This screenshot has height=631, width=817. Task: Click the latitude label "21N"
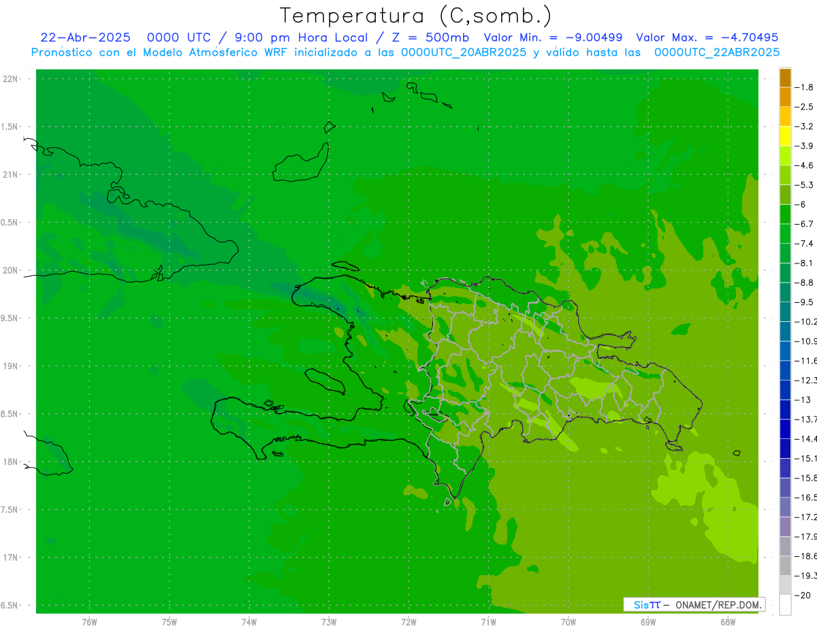coord(10,175)
